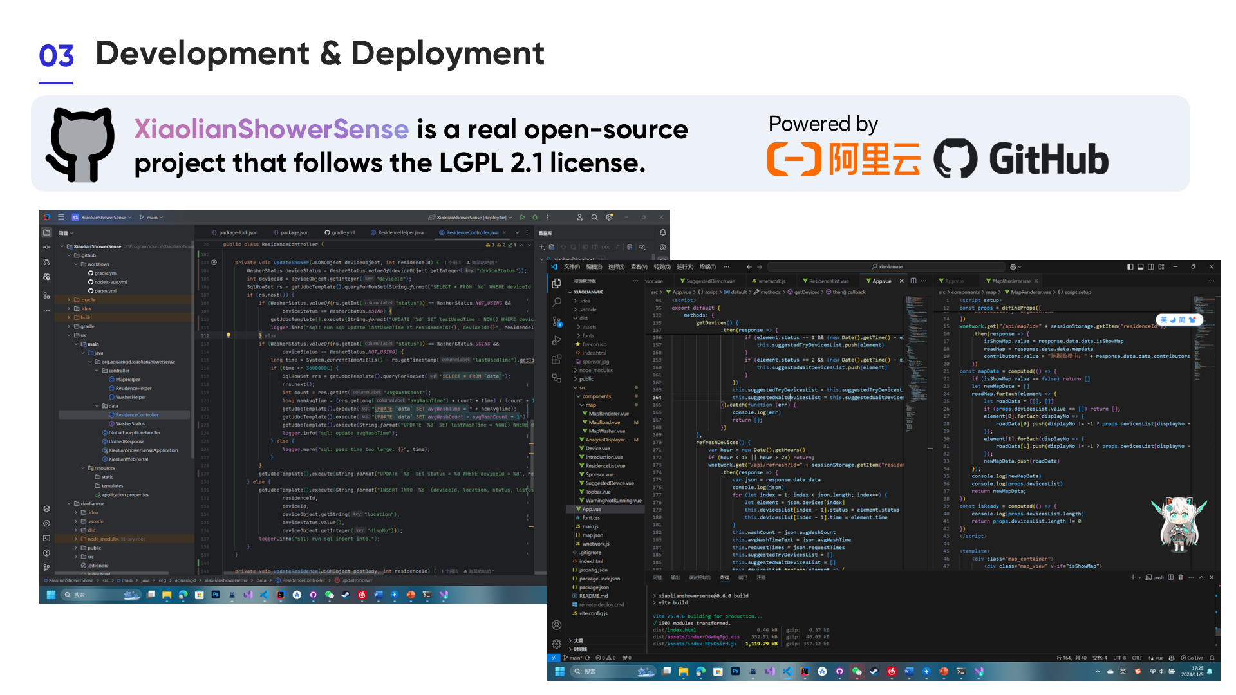
Task: Open VS Code Source Control activity icon
Action: (x=556, y=321)
